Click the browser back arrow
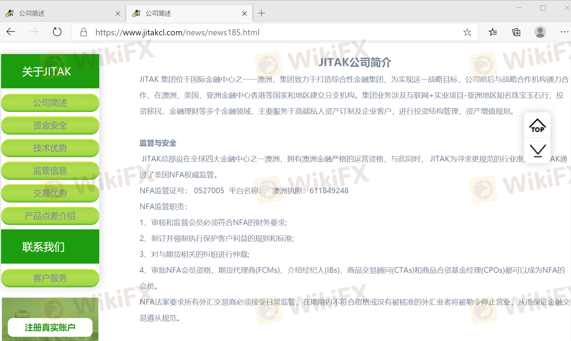 point(11,32)
